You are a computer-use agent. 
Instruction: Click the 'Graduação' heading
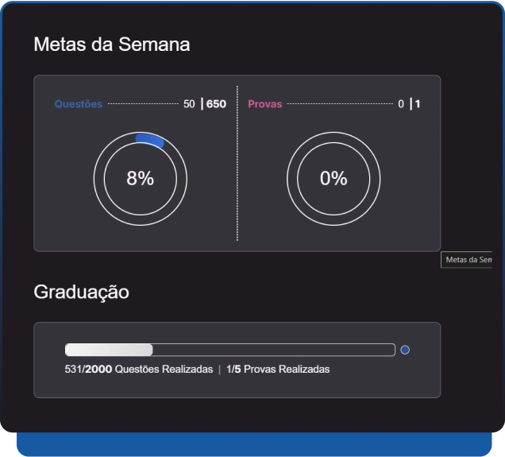pos(81,292)
